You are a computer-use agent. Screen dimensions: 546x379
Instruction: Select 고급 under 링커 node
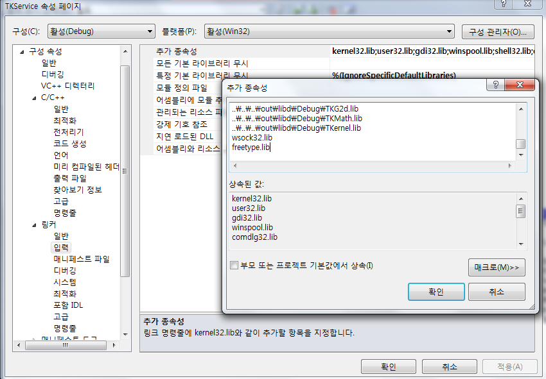[x=61, y=317]
